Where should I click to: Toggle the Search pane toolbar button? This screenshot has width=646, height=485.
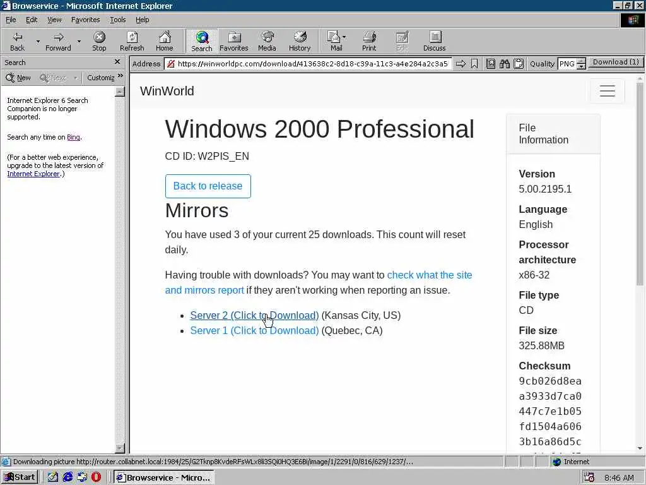tap(201, 41)
